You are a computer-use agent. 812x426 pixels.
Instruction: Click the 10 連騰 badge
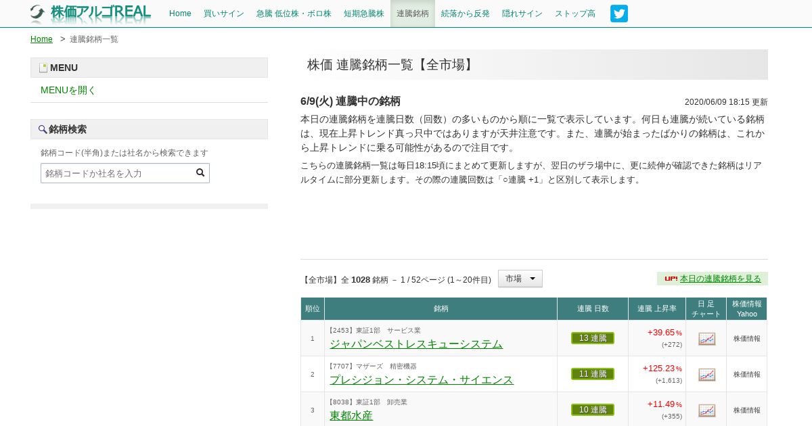(593, 410)
